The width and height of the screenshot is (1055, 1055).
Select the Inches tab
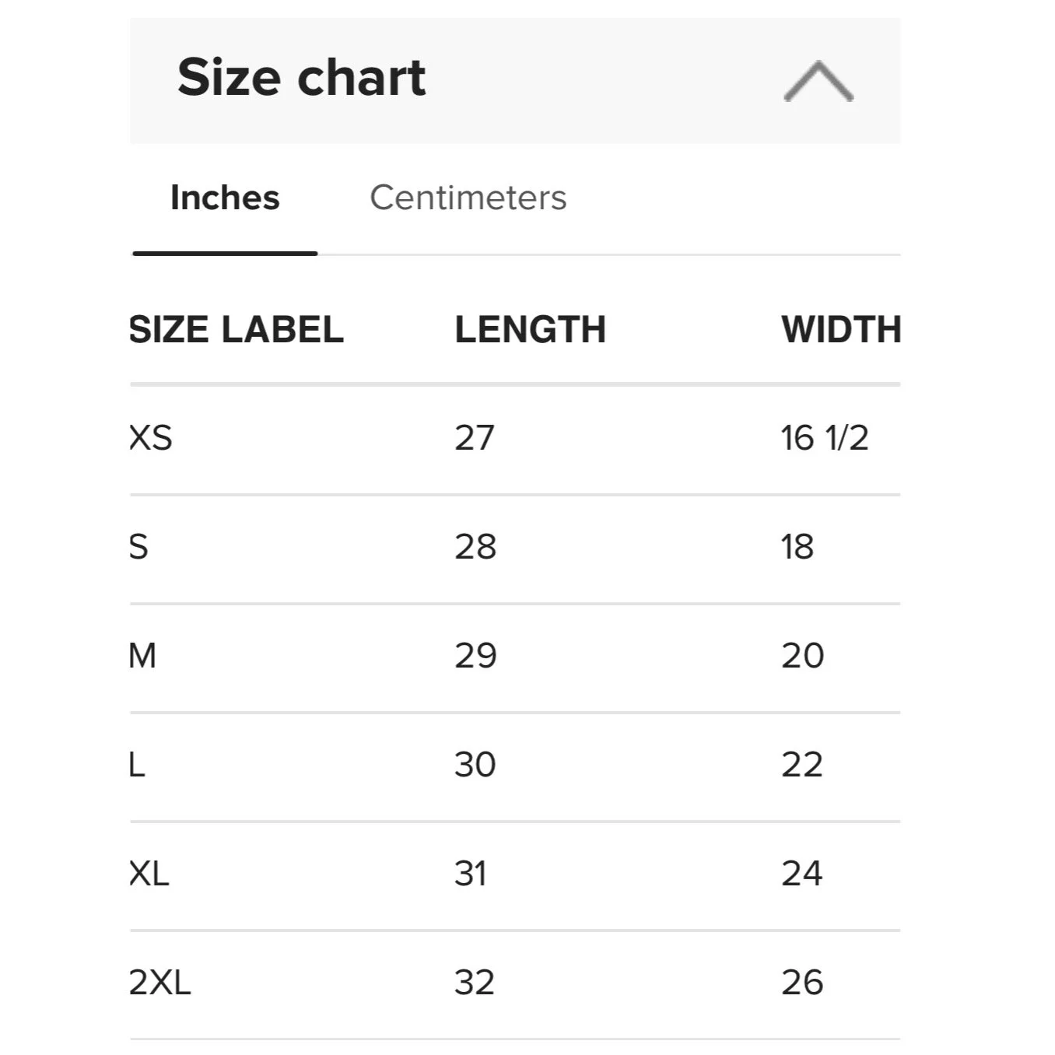225,198
